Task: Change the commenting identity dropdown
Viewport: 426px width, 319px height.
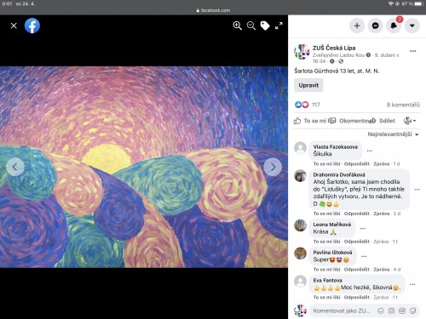Action: coord(410,121)
